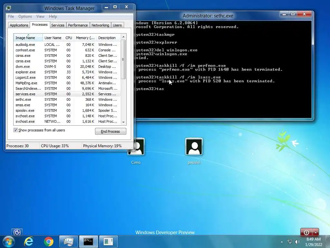
Task: Select LogonUI.exe process row
Action: click(67, 77)
